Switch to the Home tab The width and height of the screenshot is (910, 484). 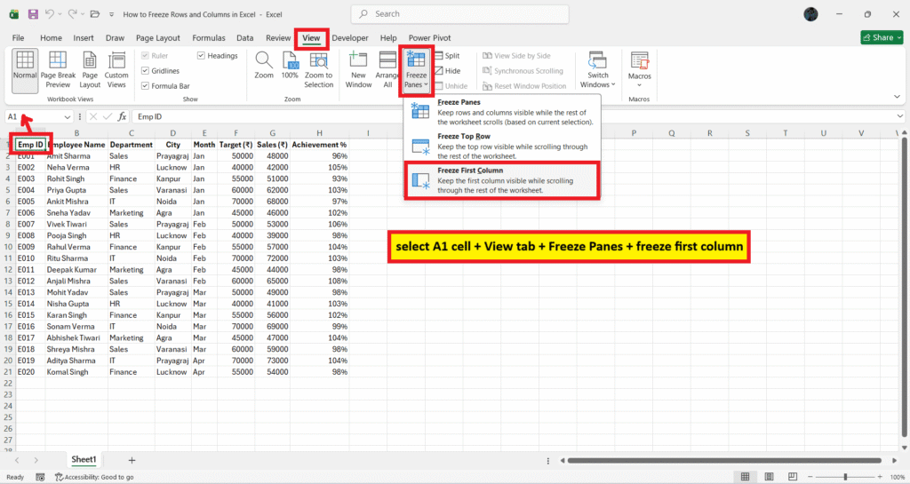click(51, 37)
